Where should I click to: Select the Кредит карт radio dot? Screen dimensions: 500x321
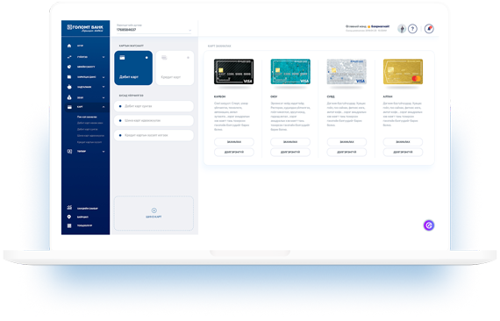tap(188, 58)
